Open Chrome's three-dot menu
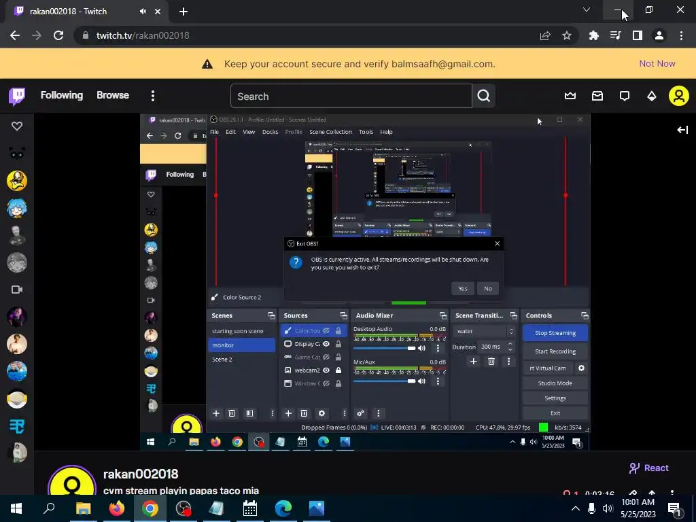The height and width of the screenshot is (522, 696). (681, 35)
